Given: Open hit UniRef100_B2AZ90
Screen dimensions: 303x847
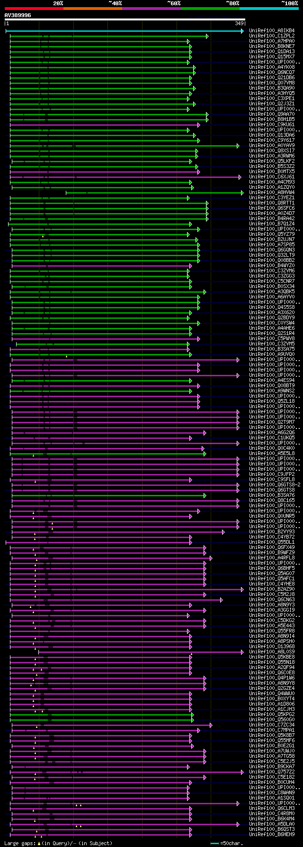Looking at the screenshot, I should (x=272, y=589).
